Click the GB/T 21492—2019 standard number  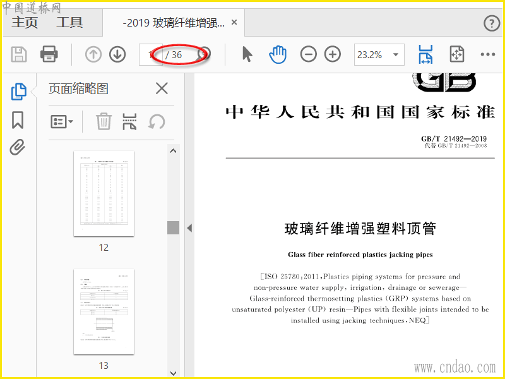(x=453, y=139)
